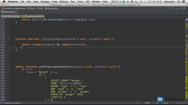Open the Edit menu
The height and width of the screenshot is (105, 188).
[29, 1]
